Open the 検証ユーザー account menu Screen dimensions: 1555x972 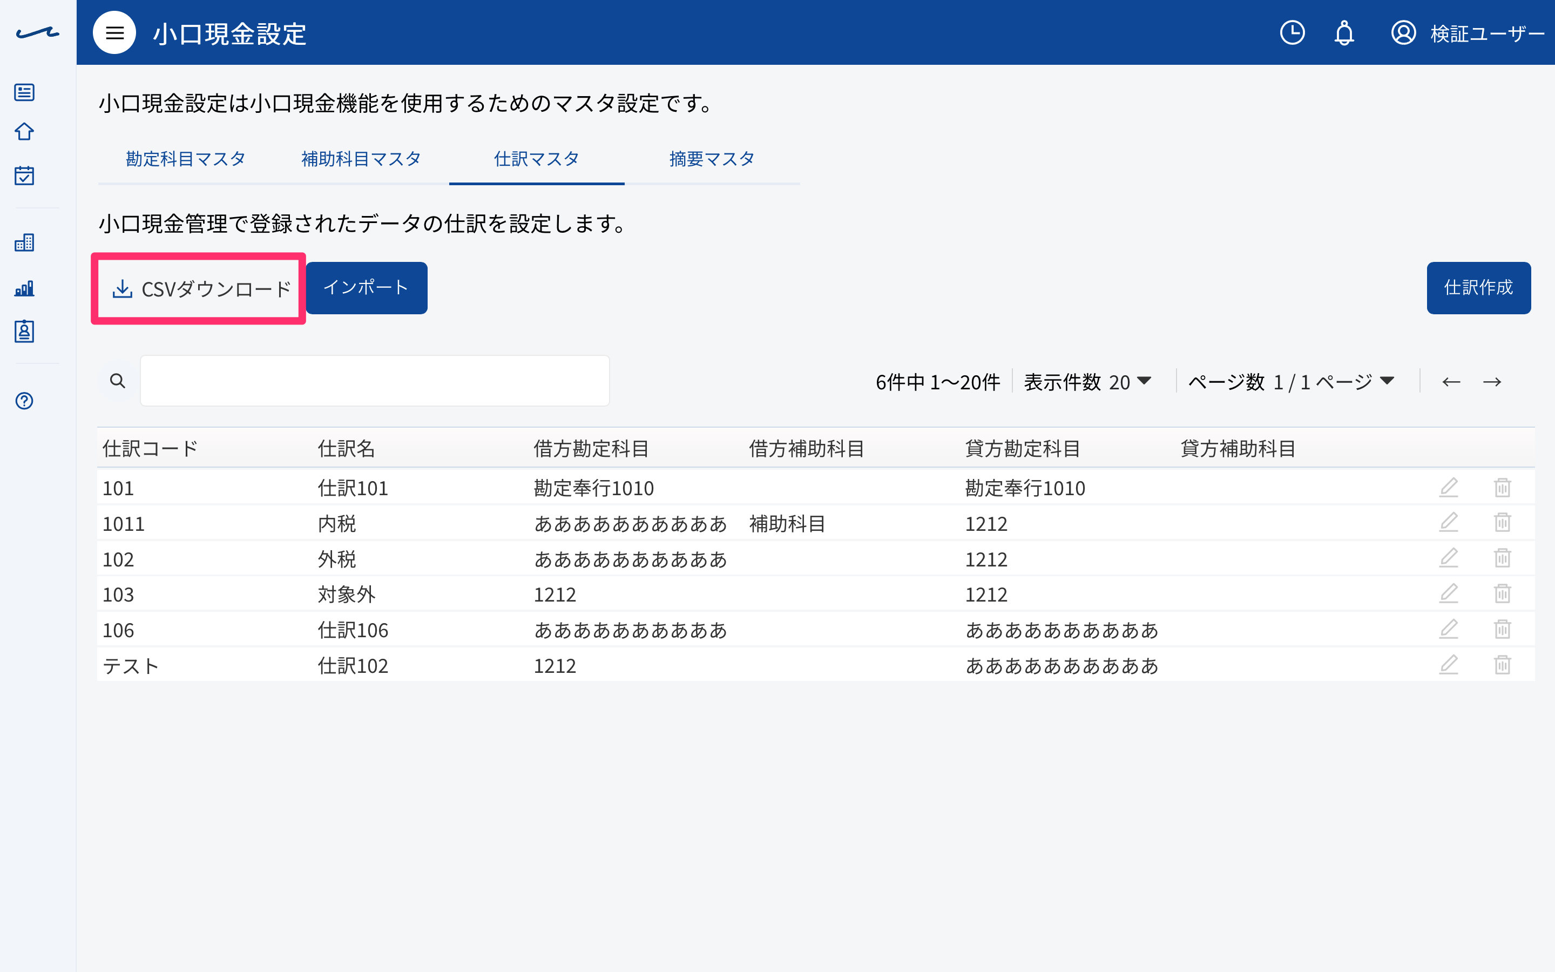(x=1468, y=33)
